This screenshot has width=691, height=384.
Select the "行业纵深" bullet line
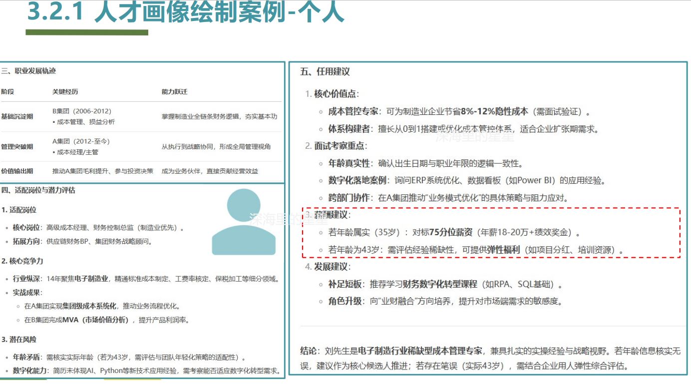tap(146, 279)
